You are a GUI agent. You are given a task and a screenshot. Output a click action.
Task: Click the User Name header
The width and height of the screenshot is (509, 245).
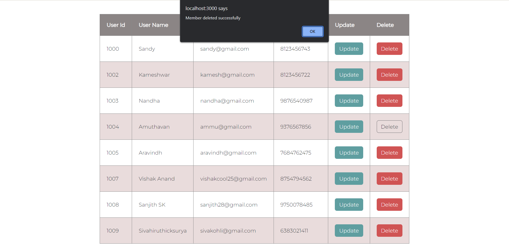tap(153, 25)
